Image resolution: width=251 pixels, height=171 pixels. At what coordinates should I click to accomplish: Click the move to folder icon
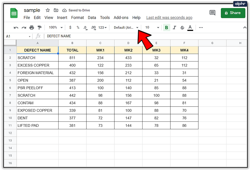pyautogui.click(x=56, y=10)
